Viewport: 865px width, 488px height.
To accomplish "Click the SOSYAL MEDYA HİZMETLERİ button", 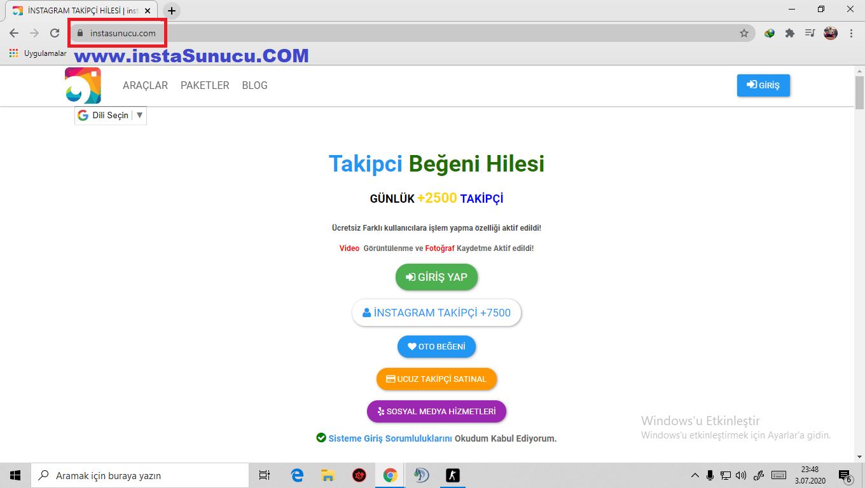I will click(436, 411).
